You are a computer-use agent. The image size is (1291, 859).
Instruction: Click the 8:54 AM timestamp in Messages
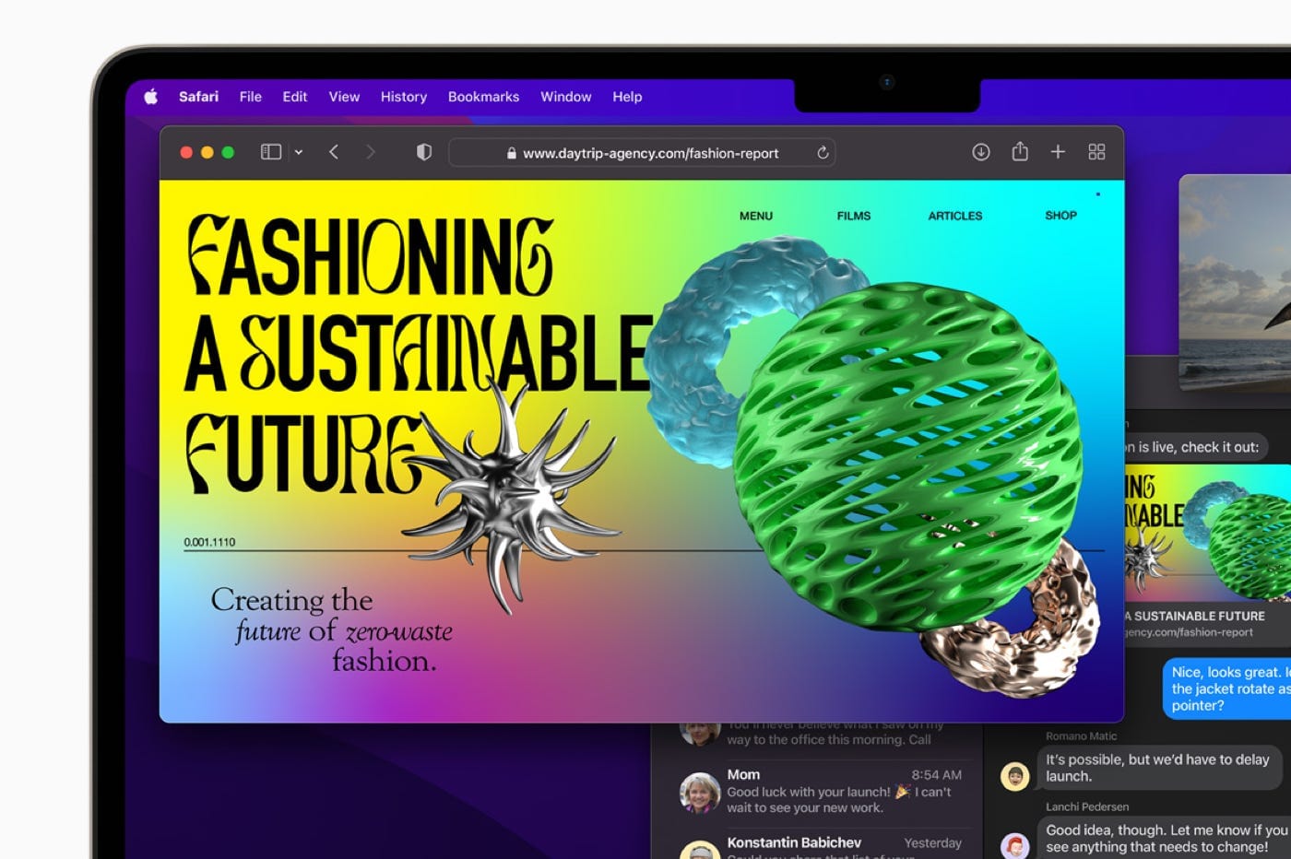tap(936, 775)
